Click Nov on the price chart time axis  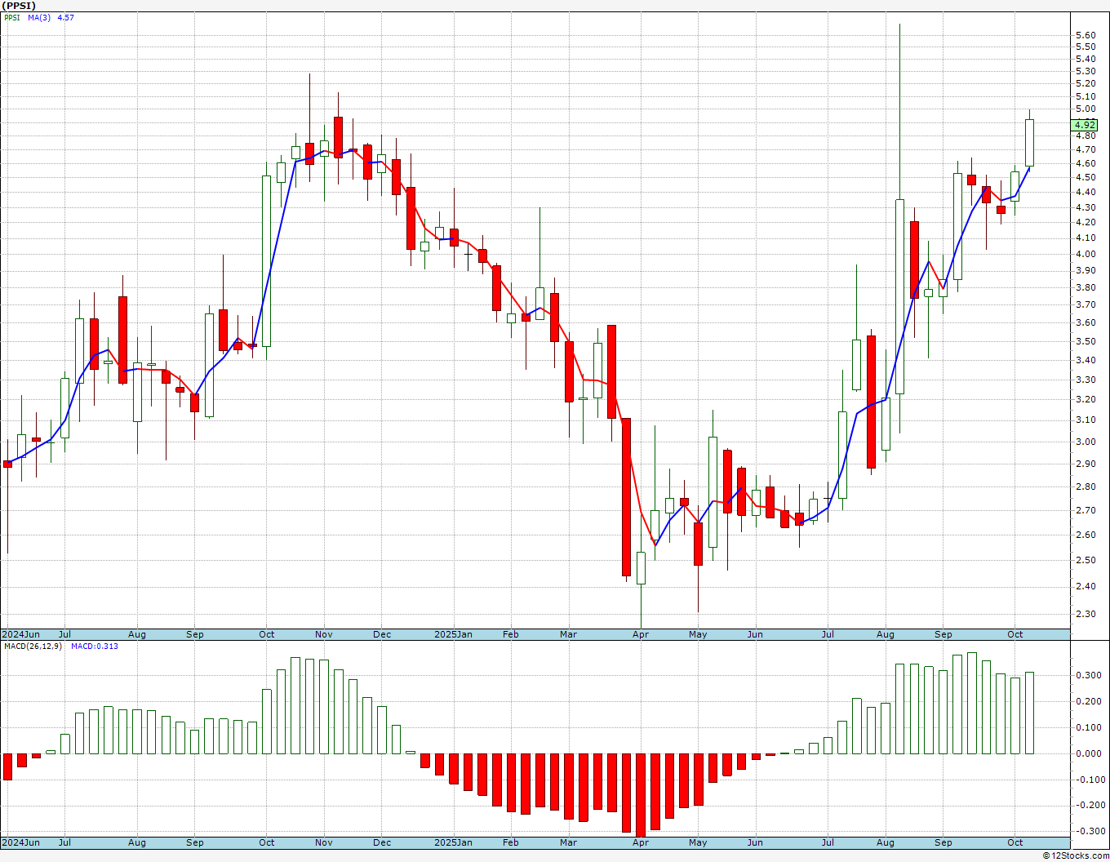pyautogui.click(x=324, y=634)
